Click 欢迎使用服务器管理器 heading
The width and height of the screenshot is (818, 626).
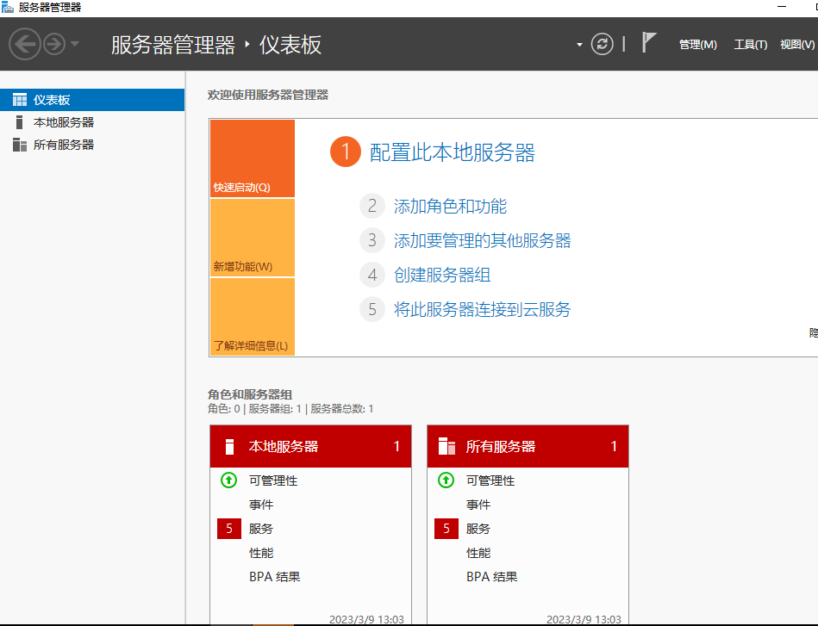(268, 95)
